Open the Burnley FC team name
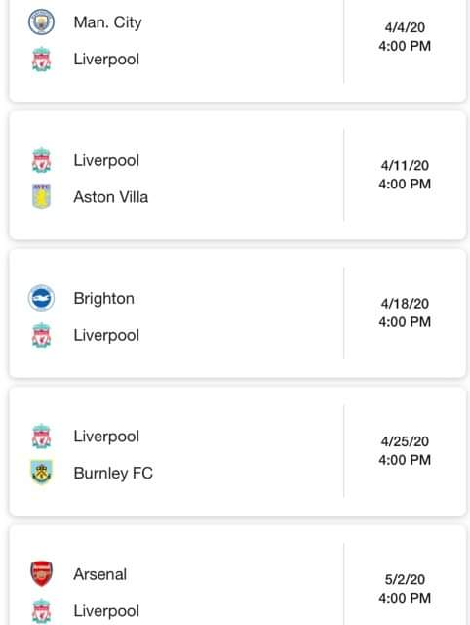The image size is (470, 625). (x=113, y=473)
